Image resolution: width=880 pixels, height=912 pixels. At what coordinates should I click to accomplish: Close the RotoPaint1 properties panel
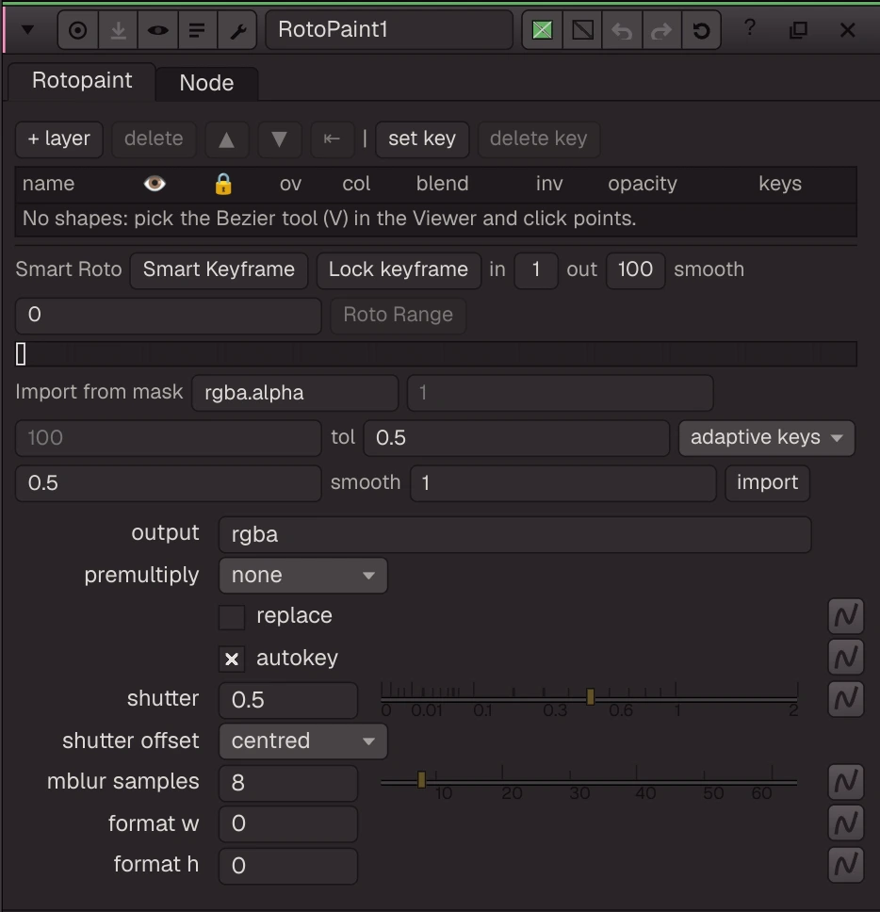coord(847,29)
